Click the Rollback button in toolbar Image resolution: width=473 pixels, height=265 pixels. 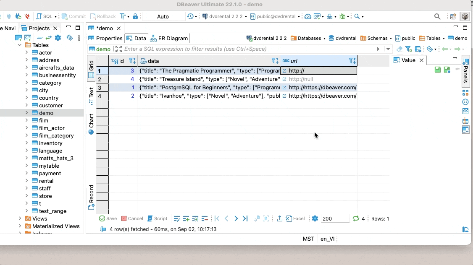click(103, 16)
